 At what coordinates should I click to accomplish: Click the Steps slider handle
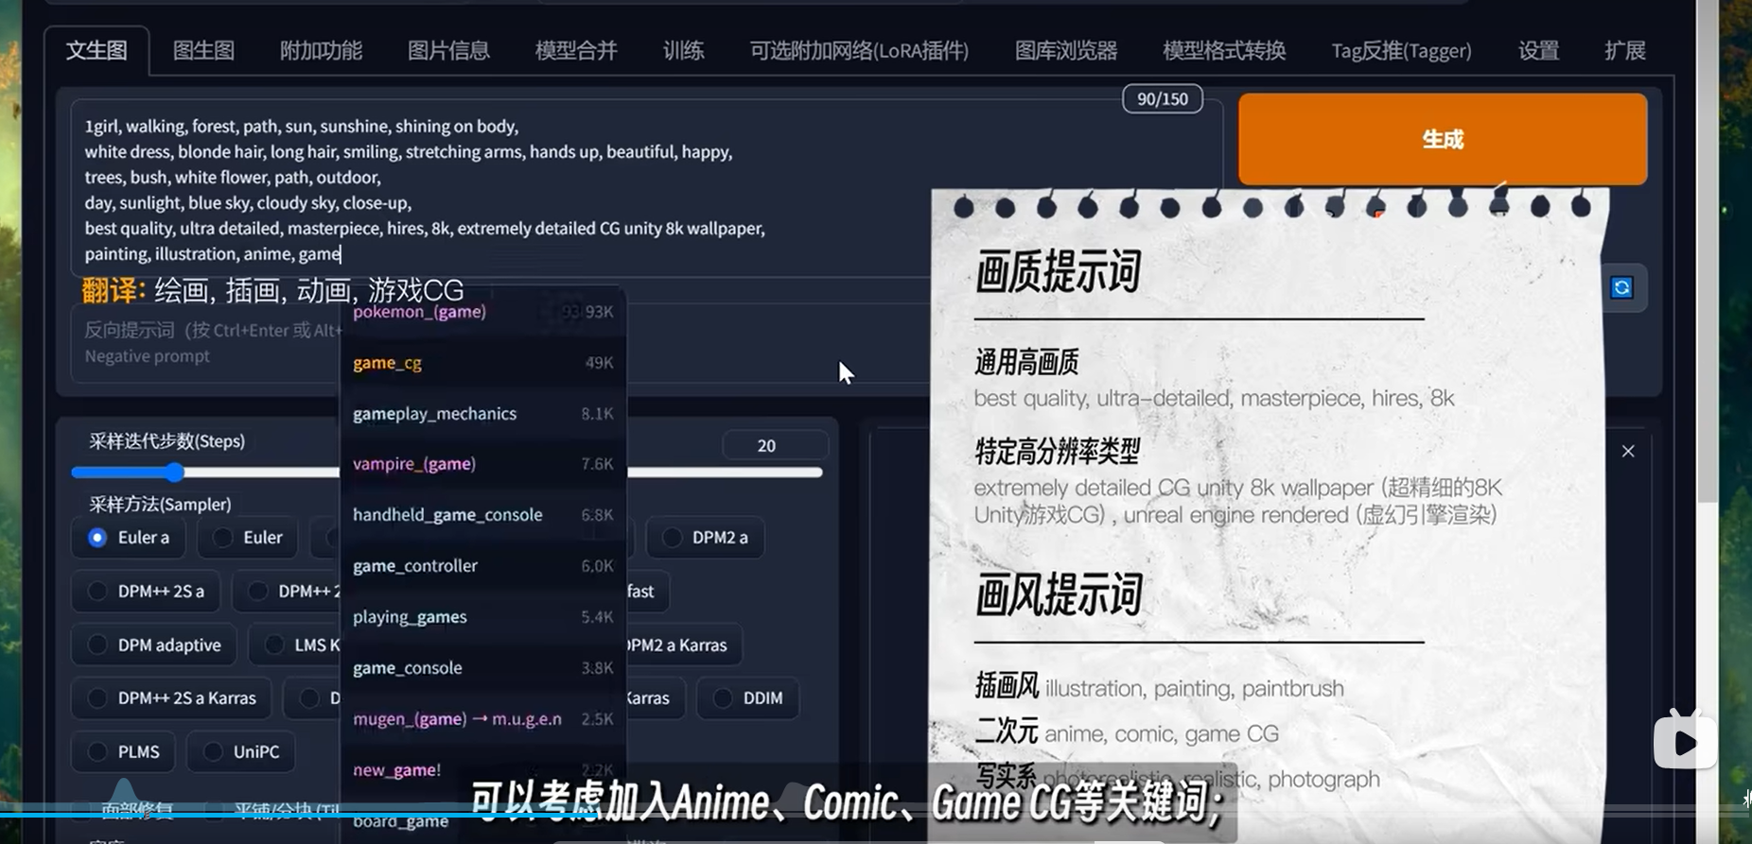click(174, 473)
